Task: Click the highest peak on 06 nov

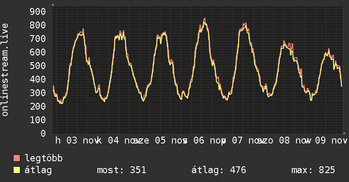Action: pyautogui.click(x=205, y=19)
